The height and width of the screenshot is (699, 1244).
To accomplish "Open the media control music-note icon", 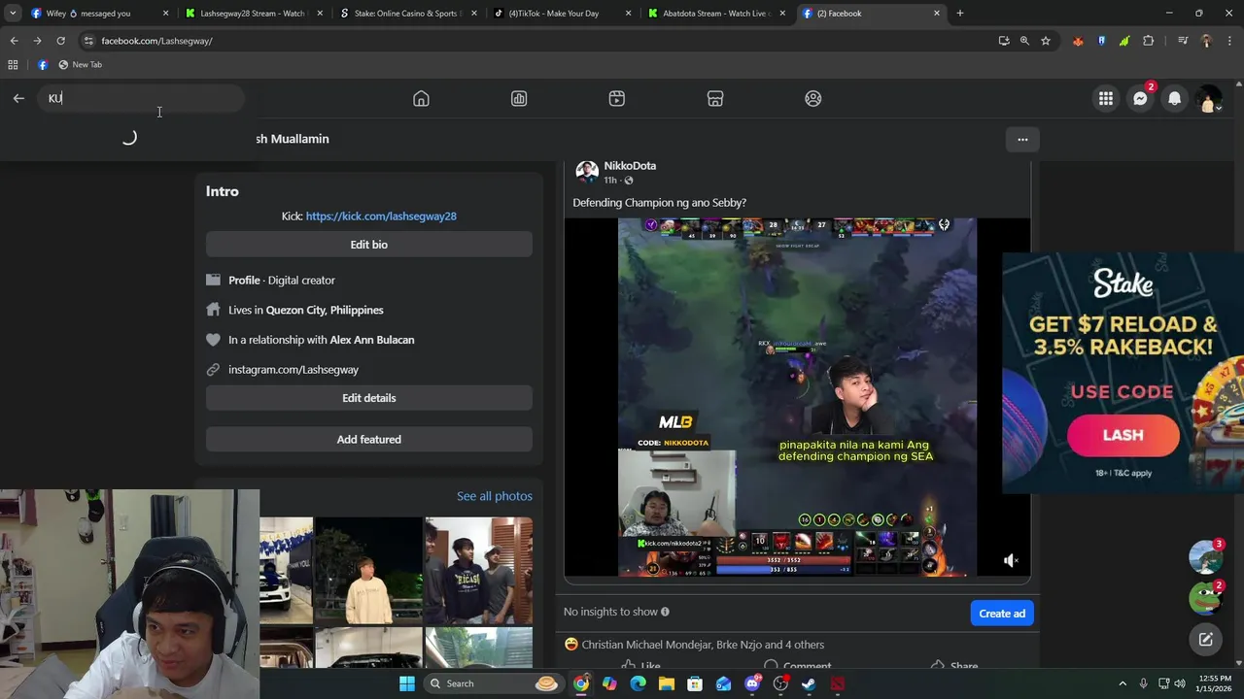I will pyautogui.click(x=1183, y=41).
